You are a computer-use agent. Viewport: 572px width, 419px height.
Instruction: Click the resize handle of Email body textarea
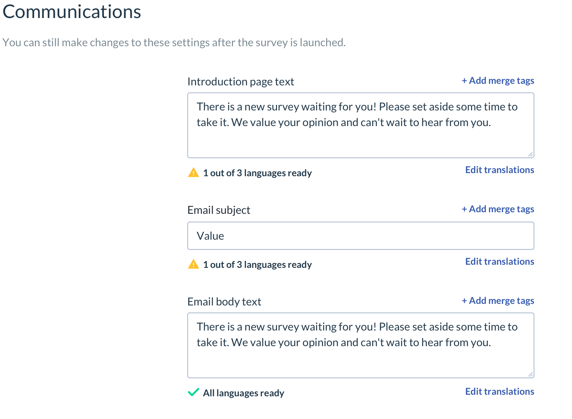530,374
